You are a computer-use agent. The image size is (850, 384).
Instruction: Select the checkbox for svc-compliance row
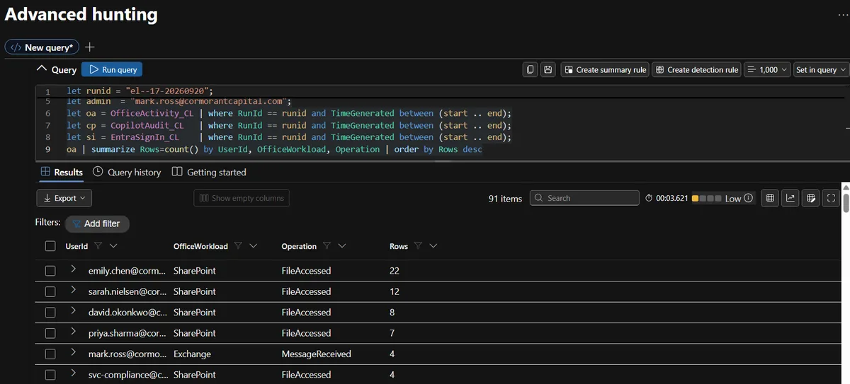pyautogui.click(x=50, y=374)
